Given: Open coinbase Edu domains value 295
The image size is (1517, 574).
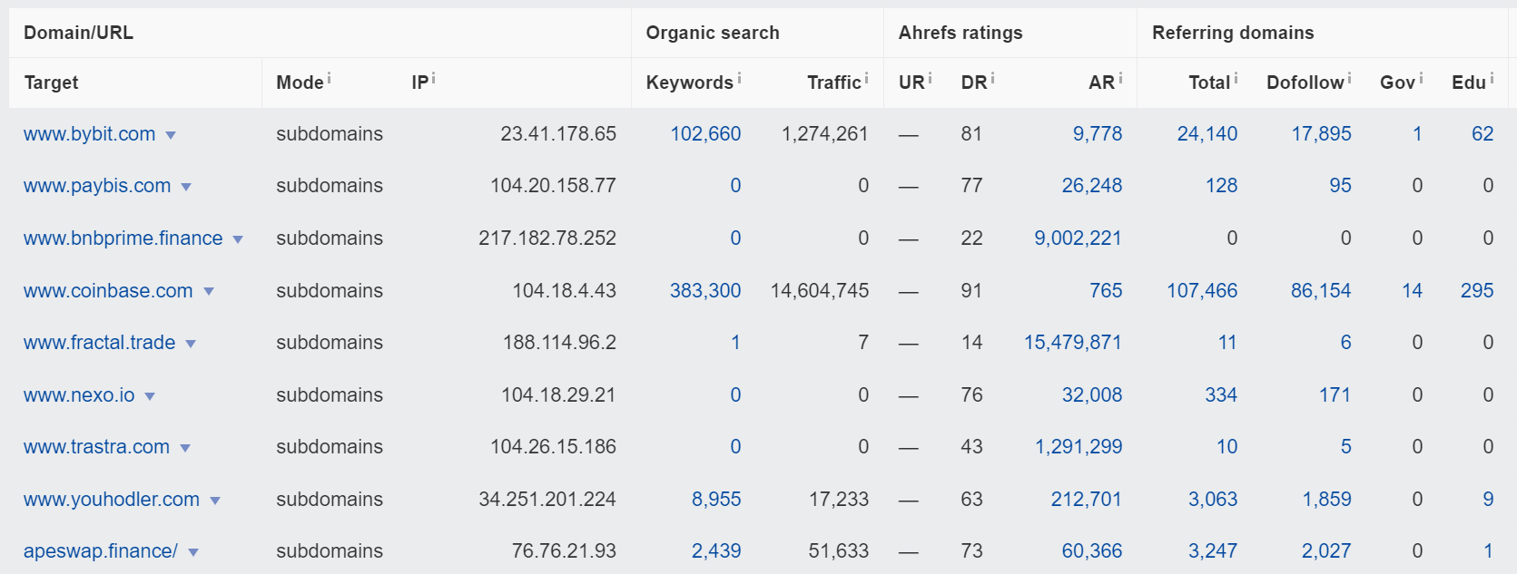Looking at the screenshot, I should pos(1477,291).
